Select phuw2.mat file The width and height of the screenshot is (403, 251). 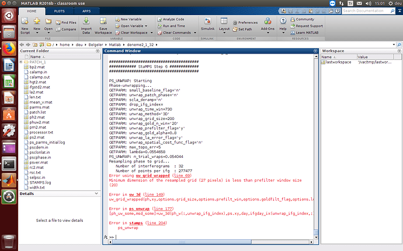pos(39,122)
